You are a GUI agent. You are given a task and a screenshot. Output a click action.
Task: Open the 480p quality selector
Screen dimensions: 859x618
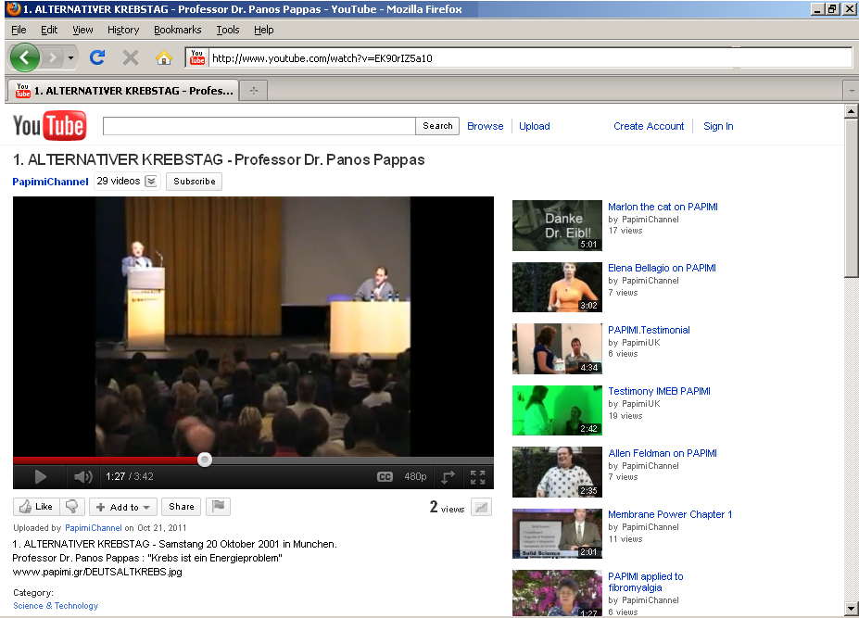point(415,476)
